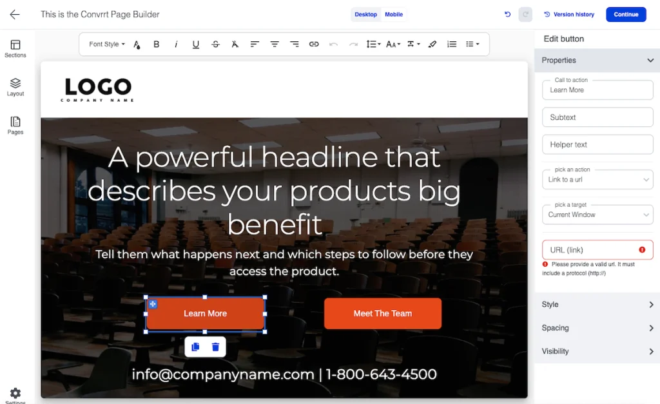Select the Meet The Team button

pyautogui.click(x=383, y=314)
